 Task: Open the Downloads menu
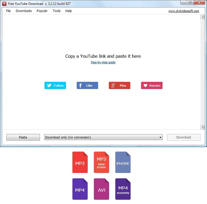(24, 11)
